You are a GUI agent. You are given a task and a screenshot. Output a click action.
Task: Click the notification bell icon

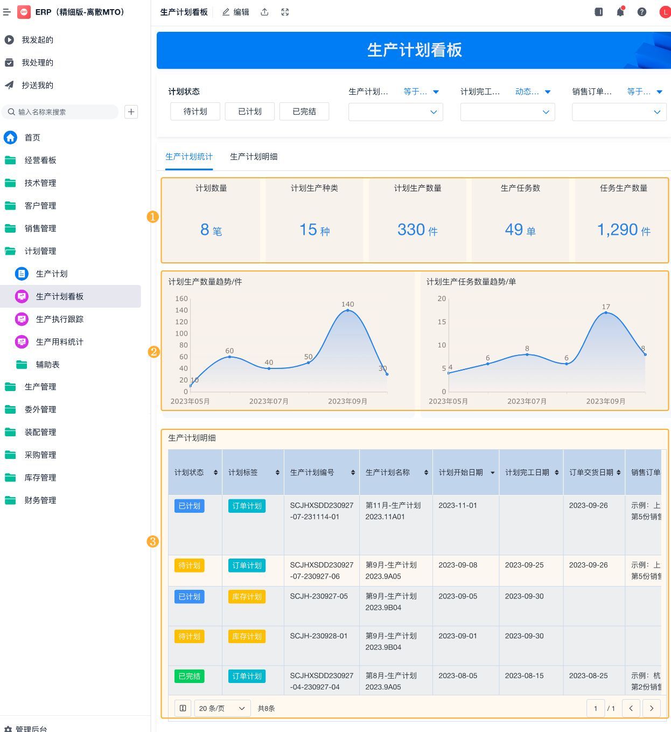coord(620,12)
